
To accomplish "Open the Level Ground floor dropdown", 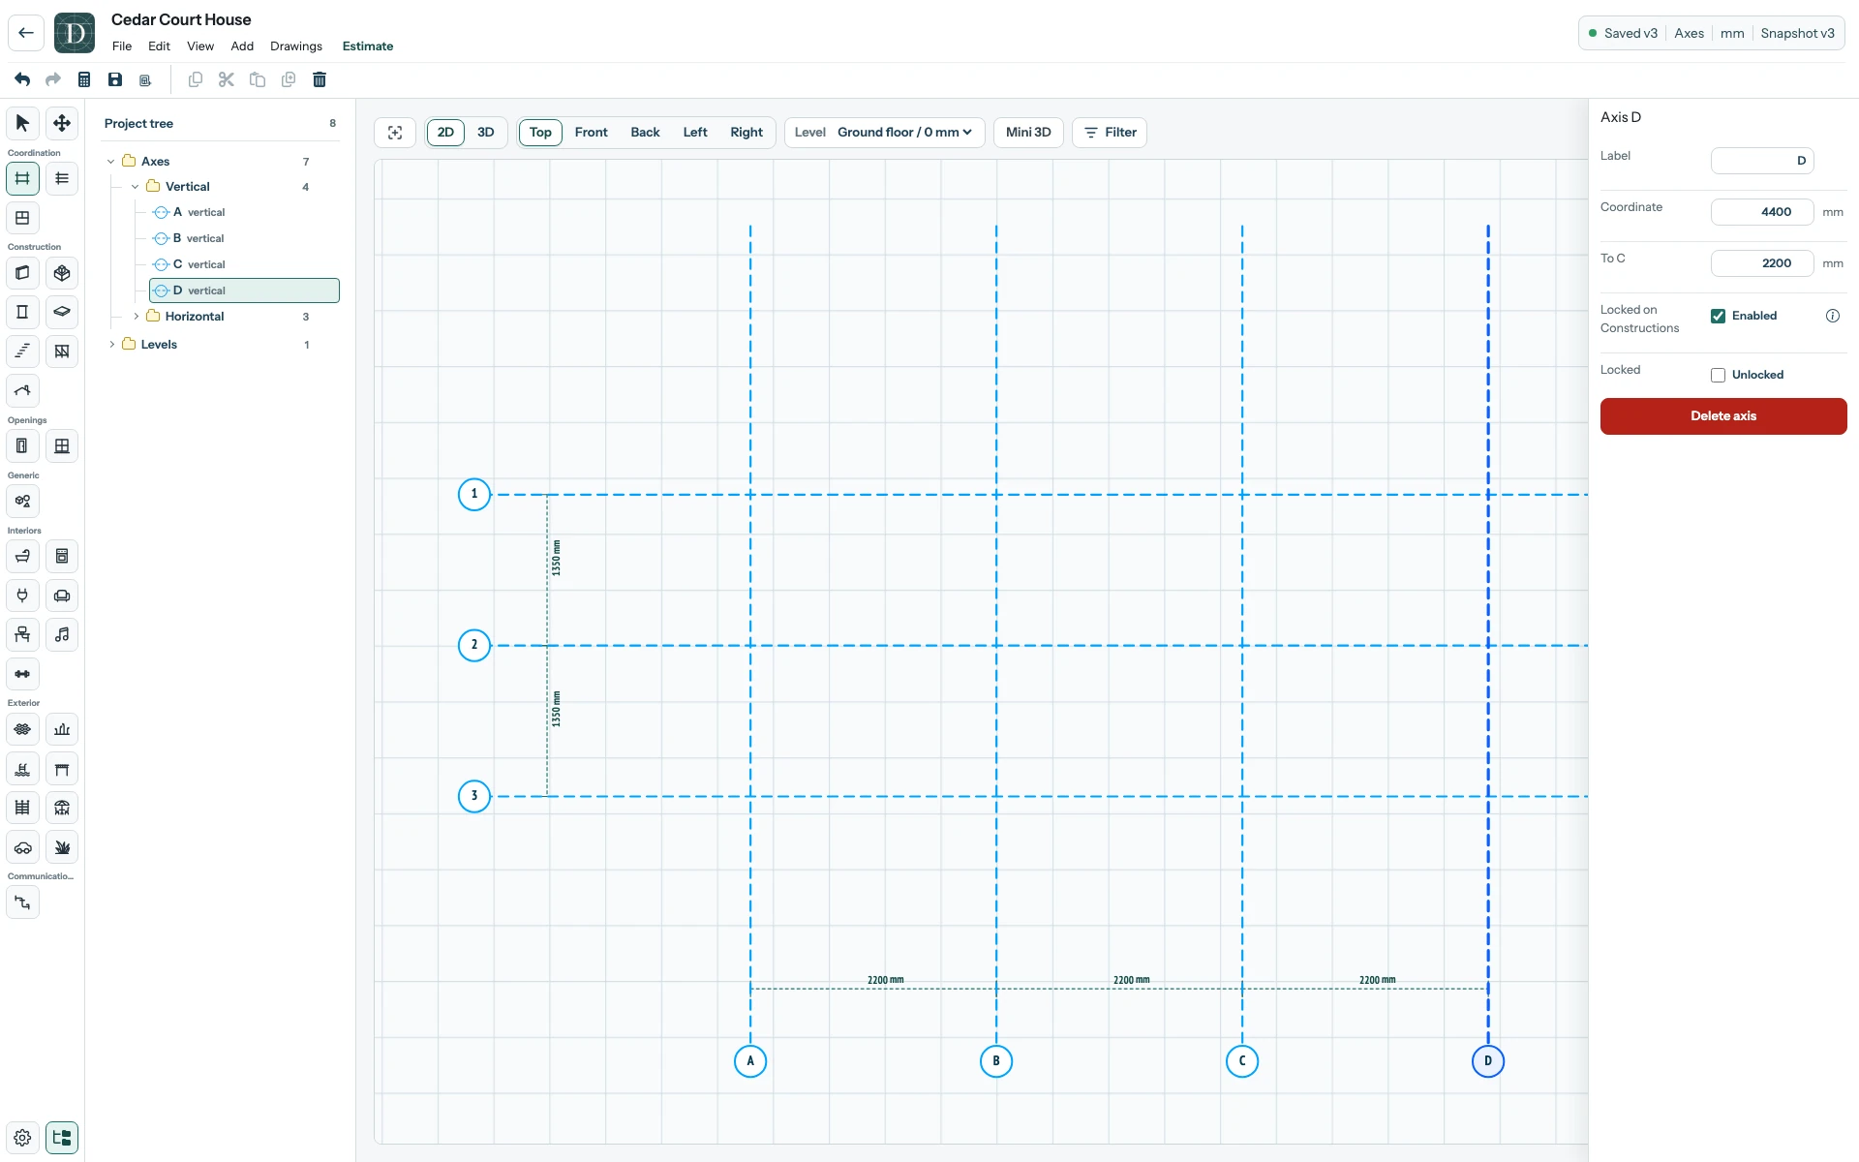I will (x=884, y=133).
